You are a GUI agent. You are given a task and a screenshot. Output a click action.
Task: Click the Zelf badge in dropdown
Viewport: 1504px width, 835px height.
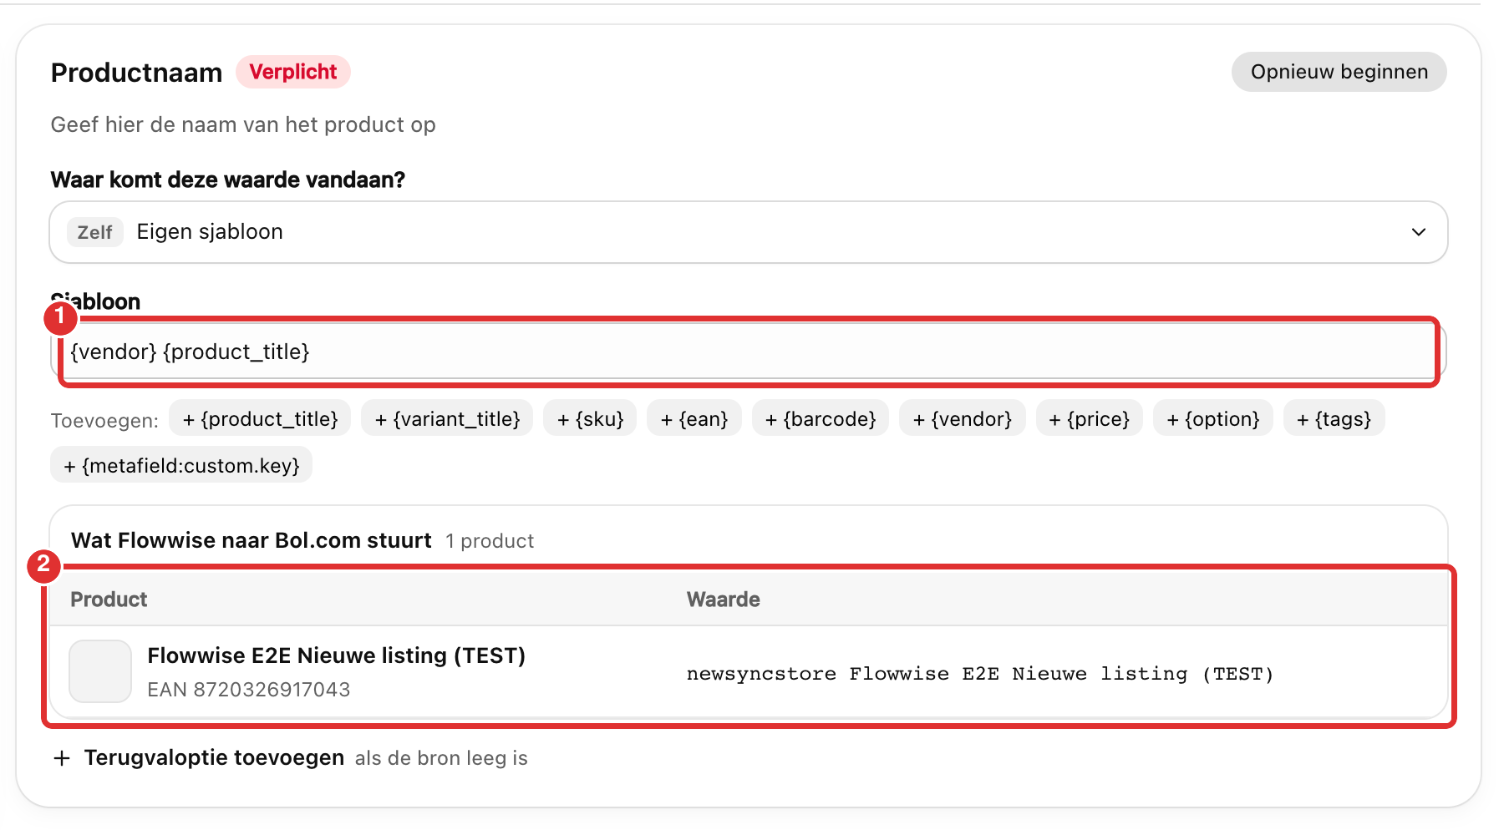[94, 232]
